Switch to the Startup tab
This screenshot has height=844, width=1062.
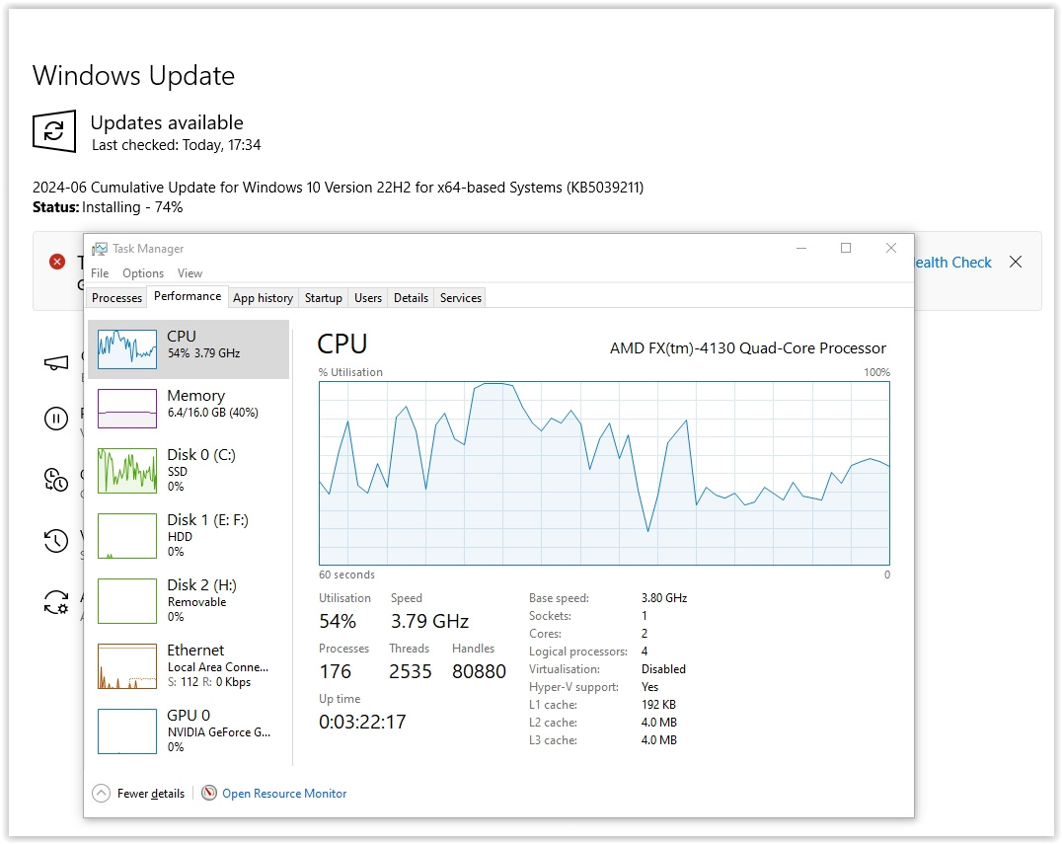pos(323,297)
